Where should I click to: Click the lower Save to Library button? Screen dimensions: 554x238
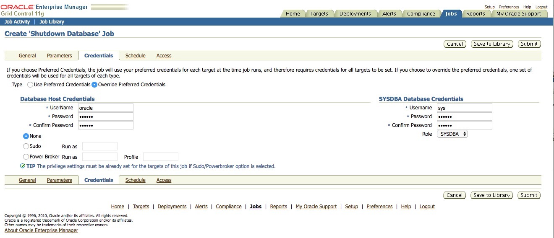click(491, 195)
